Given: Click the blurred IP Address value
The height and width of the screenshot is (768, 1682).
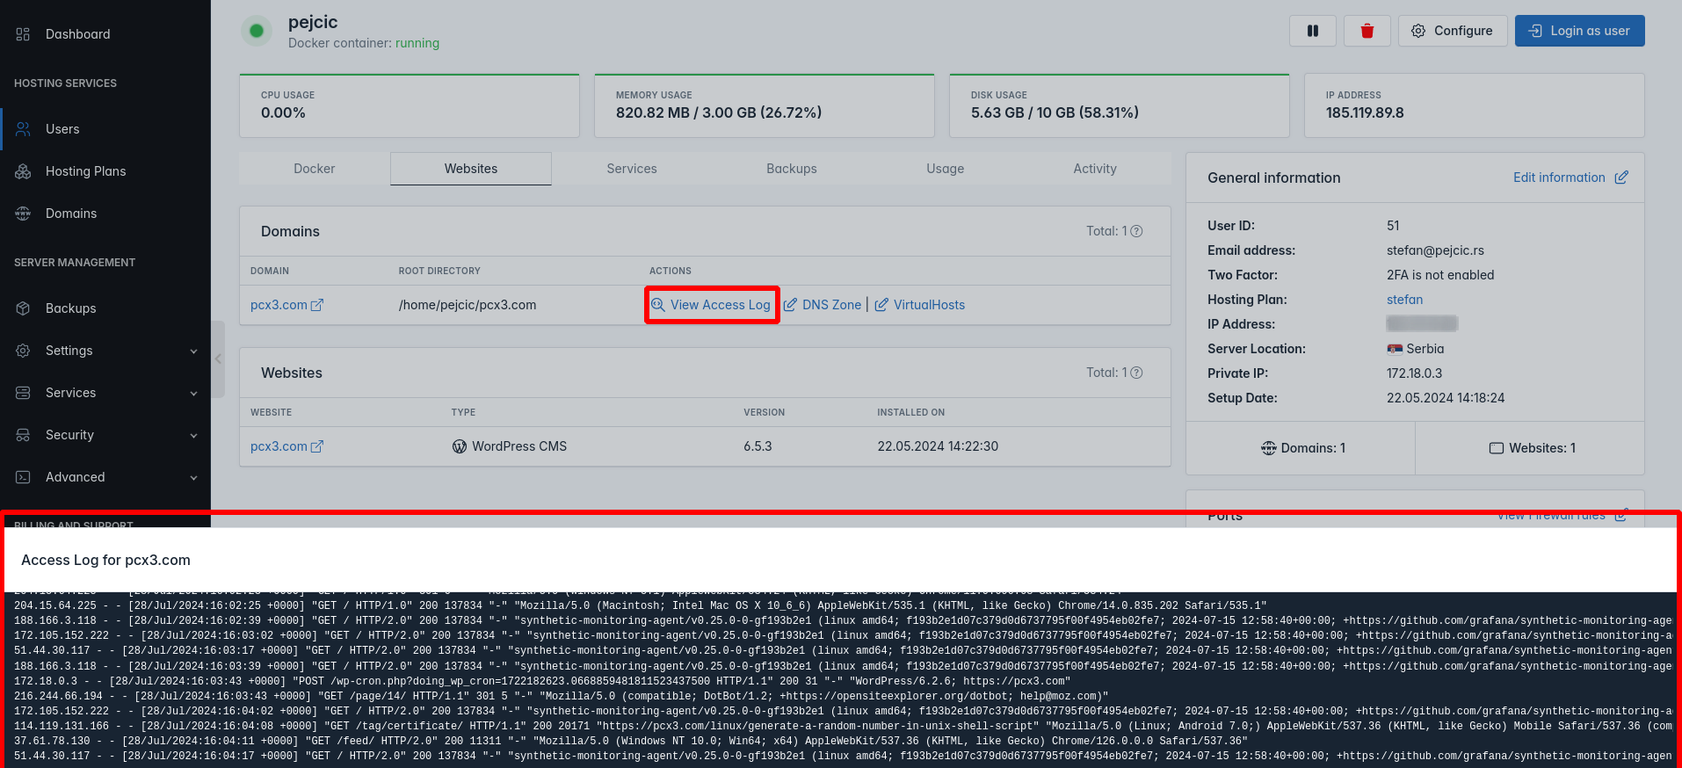Looking at the screenshot, I should pyautogui.click(x=1423, y=324).
